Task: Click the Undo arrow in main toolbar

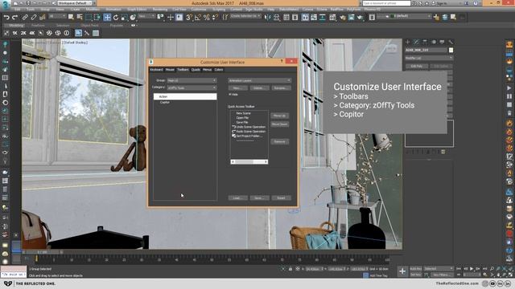Action: [6, 17]
